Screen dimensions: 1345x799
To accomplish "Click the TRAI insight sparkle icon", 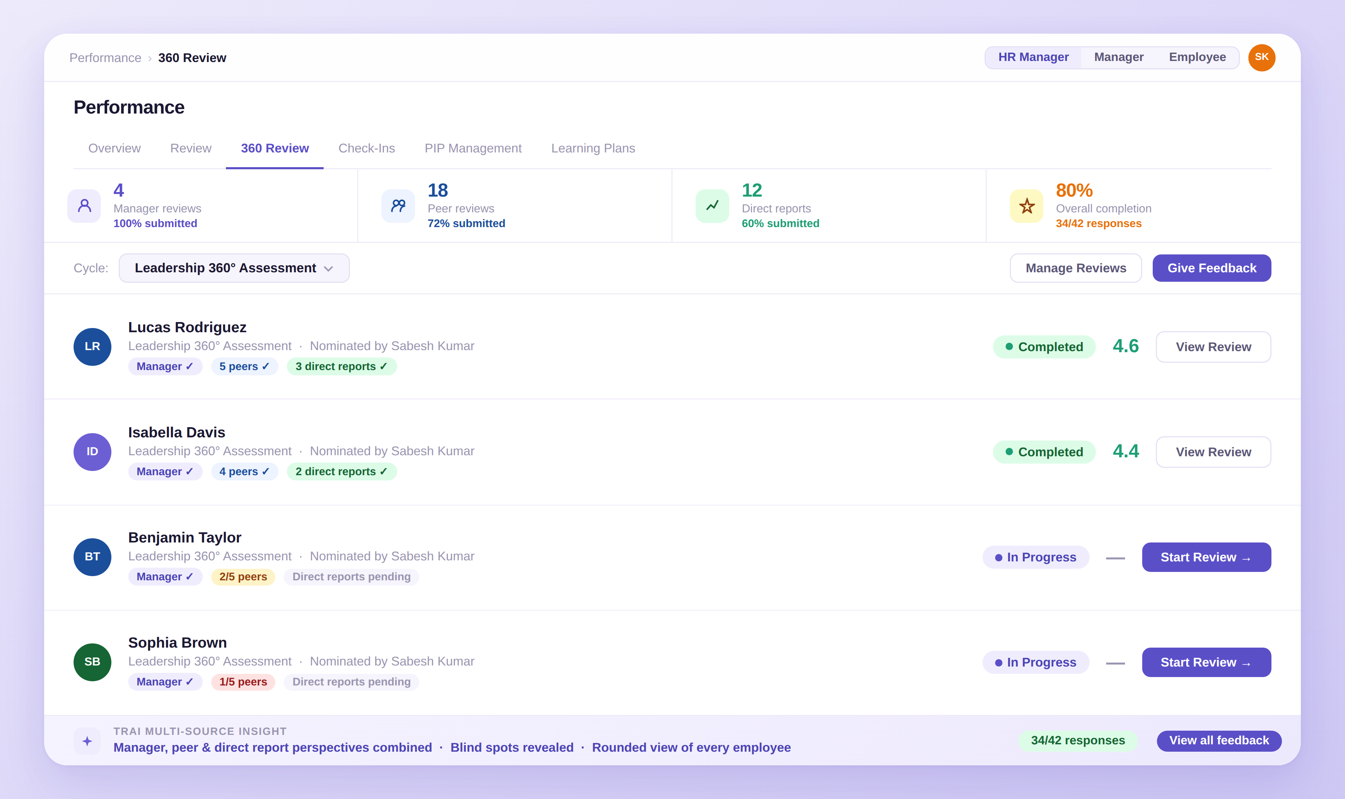I will [x=87, y=741].
